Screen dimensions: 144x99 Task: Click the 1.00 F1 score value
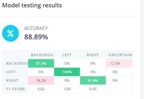click(x=67, y=89)
